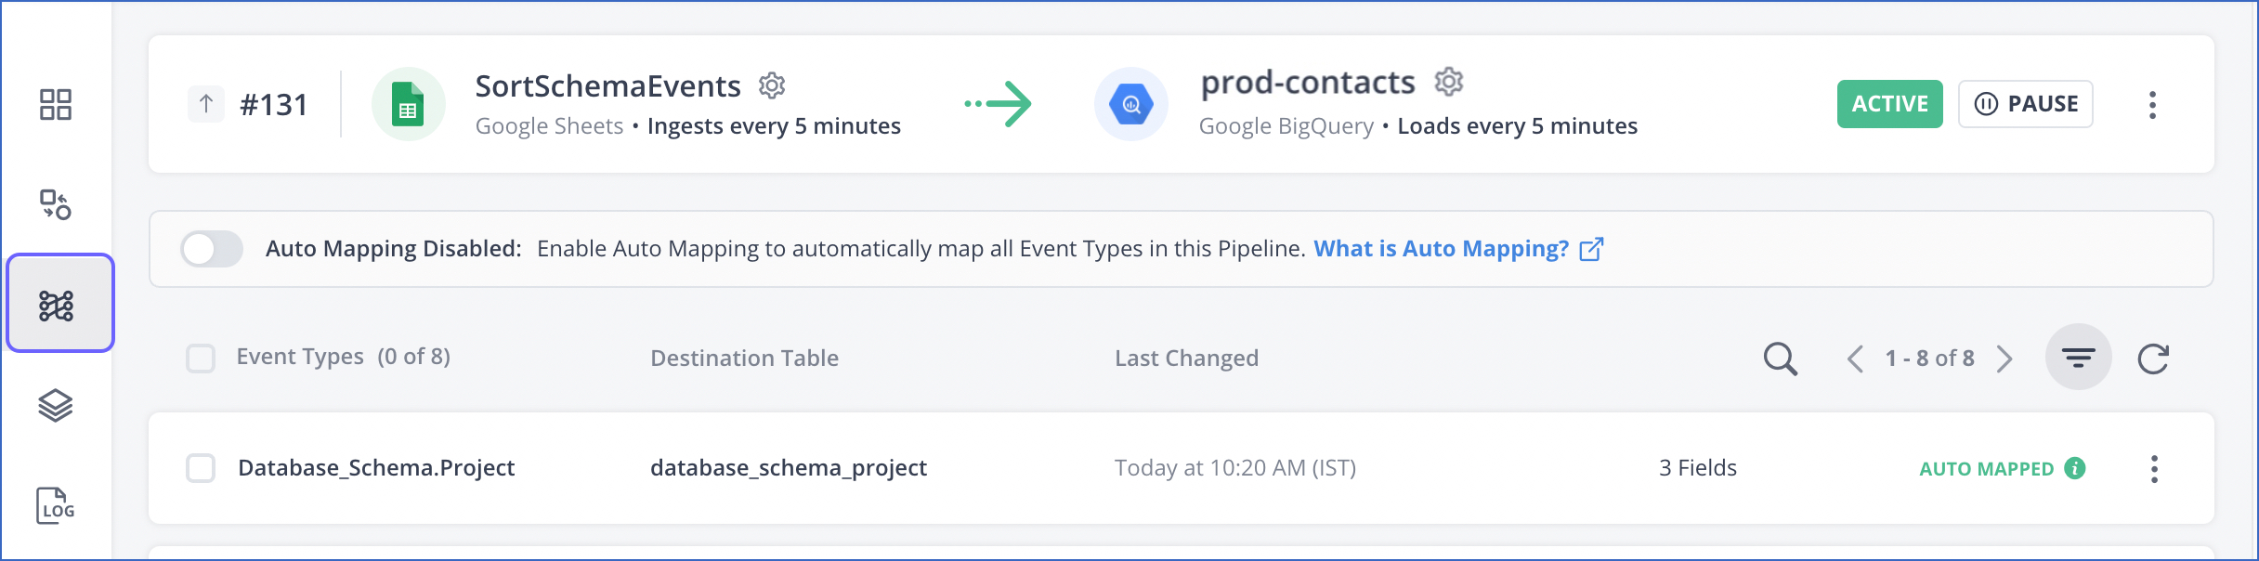Screen dimensions: 2259x561
Task: Open the Schema Mapper sidebar icon
Action: tap(59, 302)
